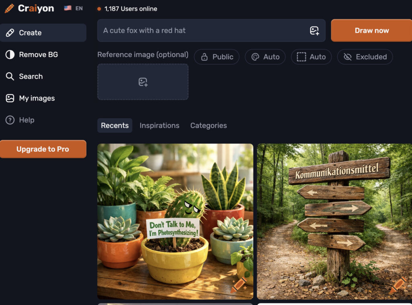Open the Auto aspect ratio dropdown
The width and height of the screenshot is (412, 305).
point(311,57)
